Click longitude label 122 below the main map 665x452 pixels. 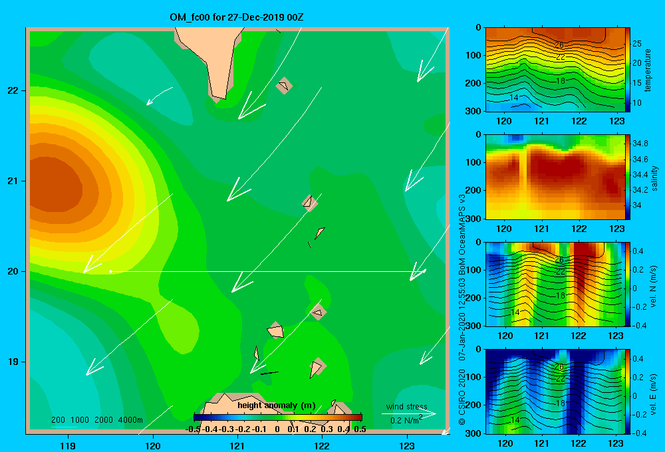click(322, 445)
